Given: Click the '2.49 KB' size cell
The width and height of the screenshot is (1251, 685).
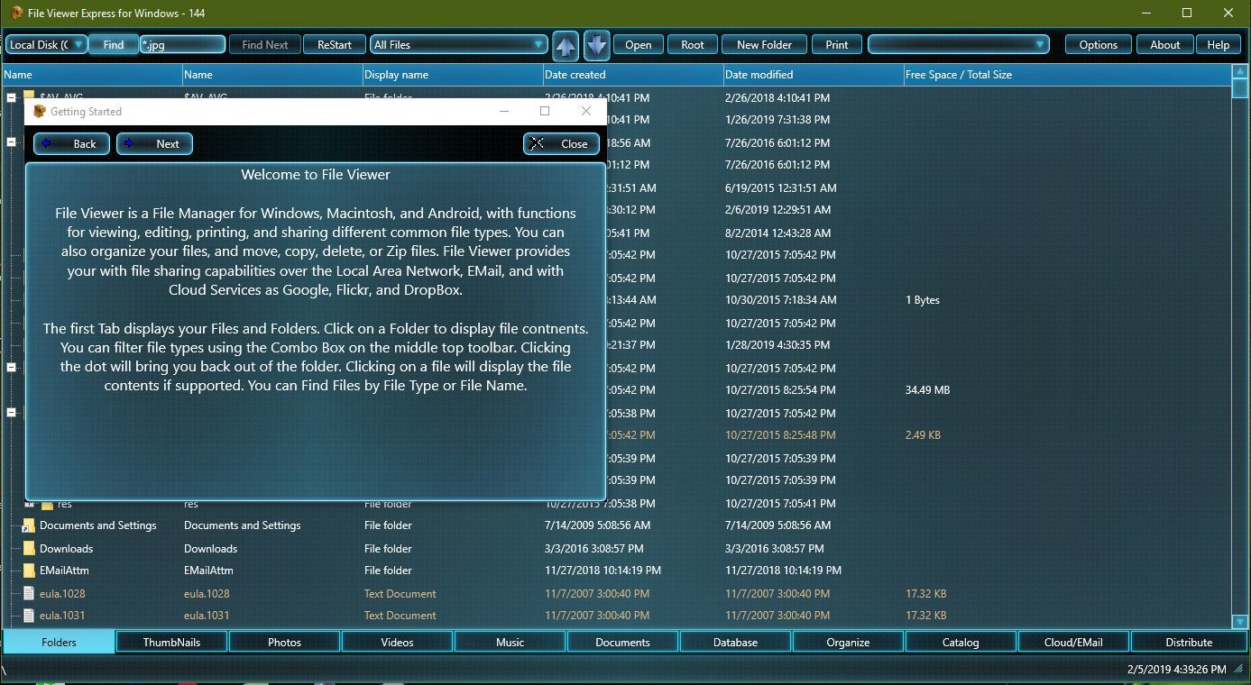Looking at the screenshot, I should point(923,435).
